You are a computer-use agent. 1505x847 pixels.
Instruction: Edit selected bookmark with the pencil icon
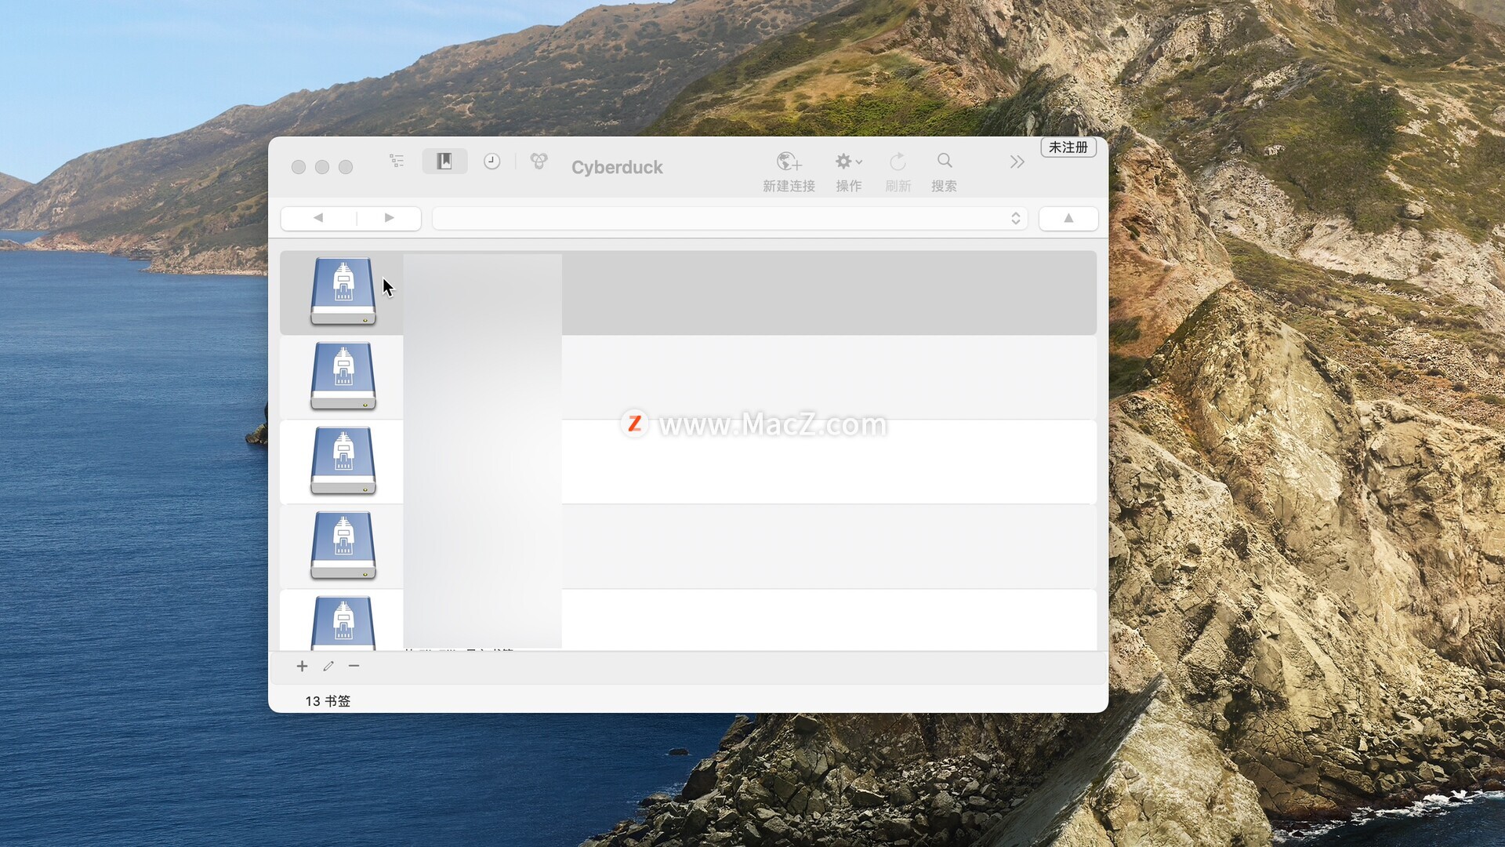point(328,666)
